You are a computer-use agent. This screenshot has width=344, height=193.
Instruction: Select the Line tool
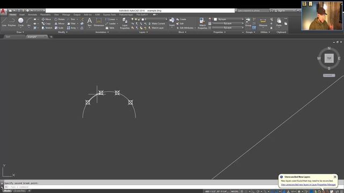click(4, 22)
